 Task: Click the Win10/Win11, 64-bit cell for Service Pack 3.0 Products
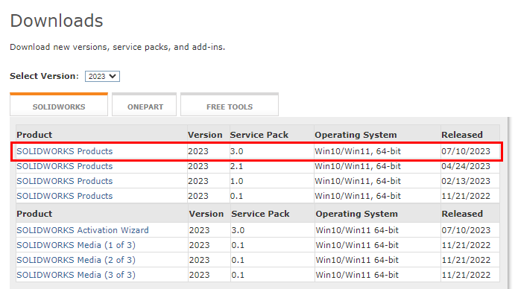tap(358, 151)
